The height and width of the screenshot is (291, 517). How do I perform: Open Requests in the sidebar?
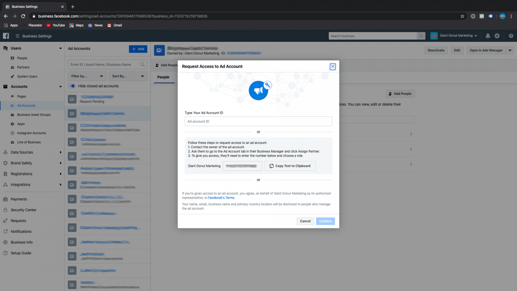pos(19,221)
